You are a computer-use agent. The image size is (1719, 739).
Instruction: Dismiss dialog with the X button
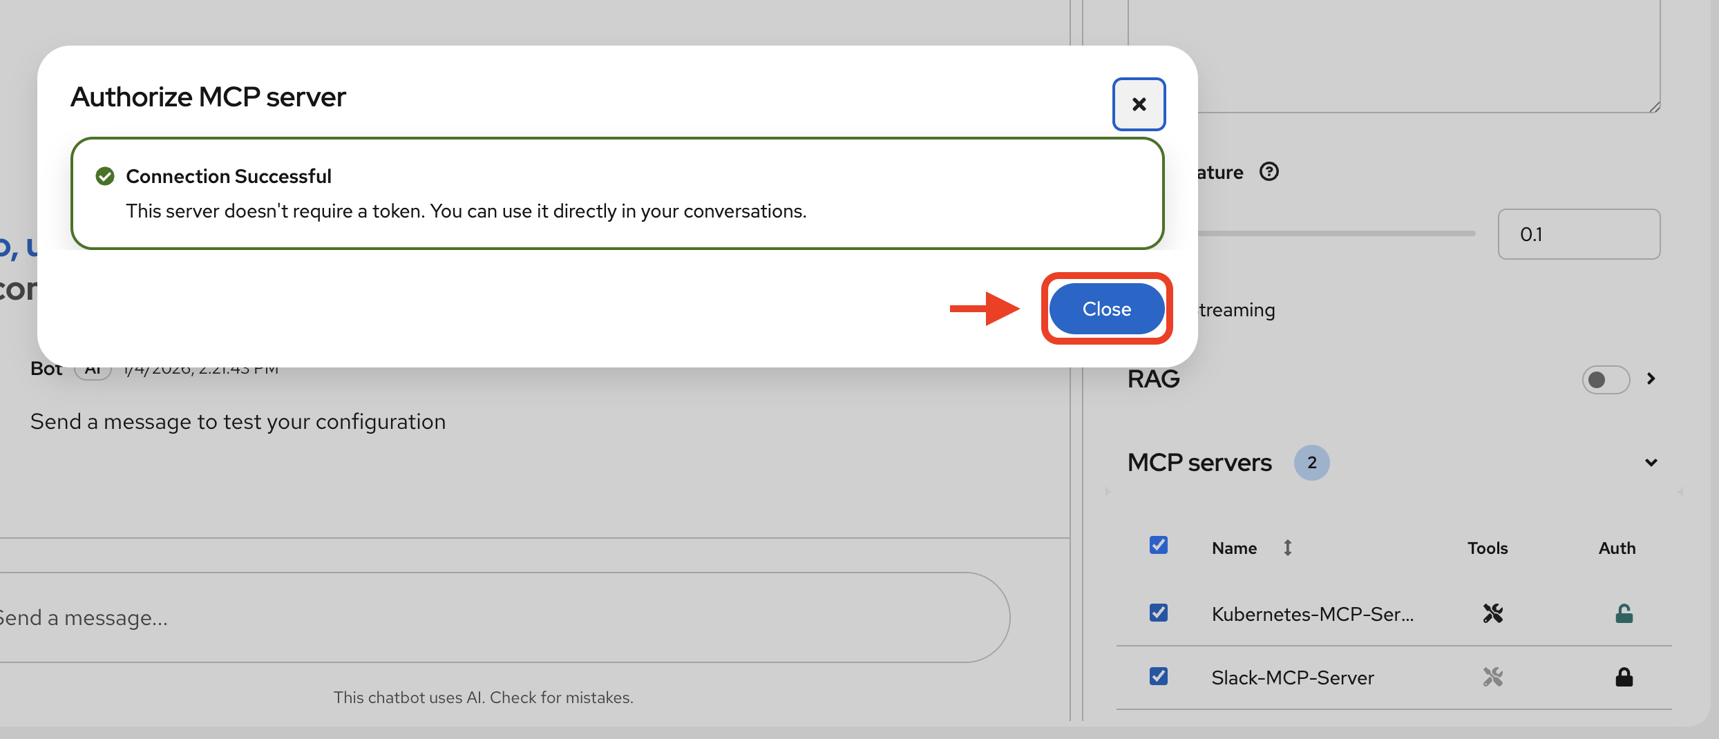click(x=1139, y=104)
